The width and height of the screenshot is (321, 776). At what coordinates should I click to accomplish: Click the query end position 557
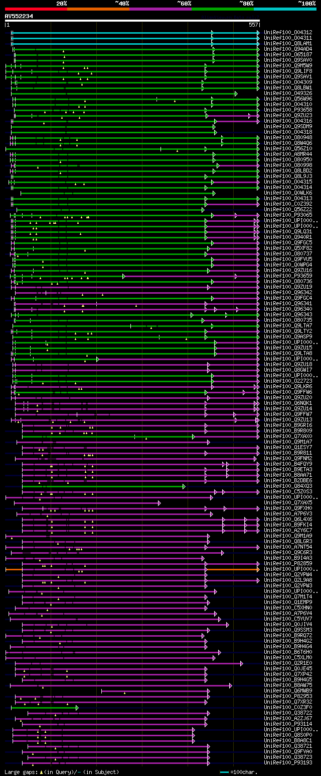(x=253, y=25)
